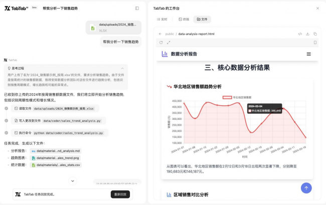Click the view source code icon
Image resolution: width=326 pixels, height=205 pixels.
pos(300,34)
